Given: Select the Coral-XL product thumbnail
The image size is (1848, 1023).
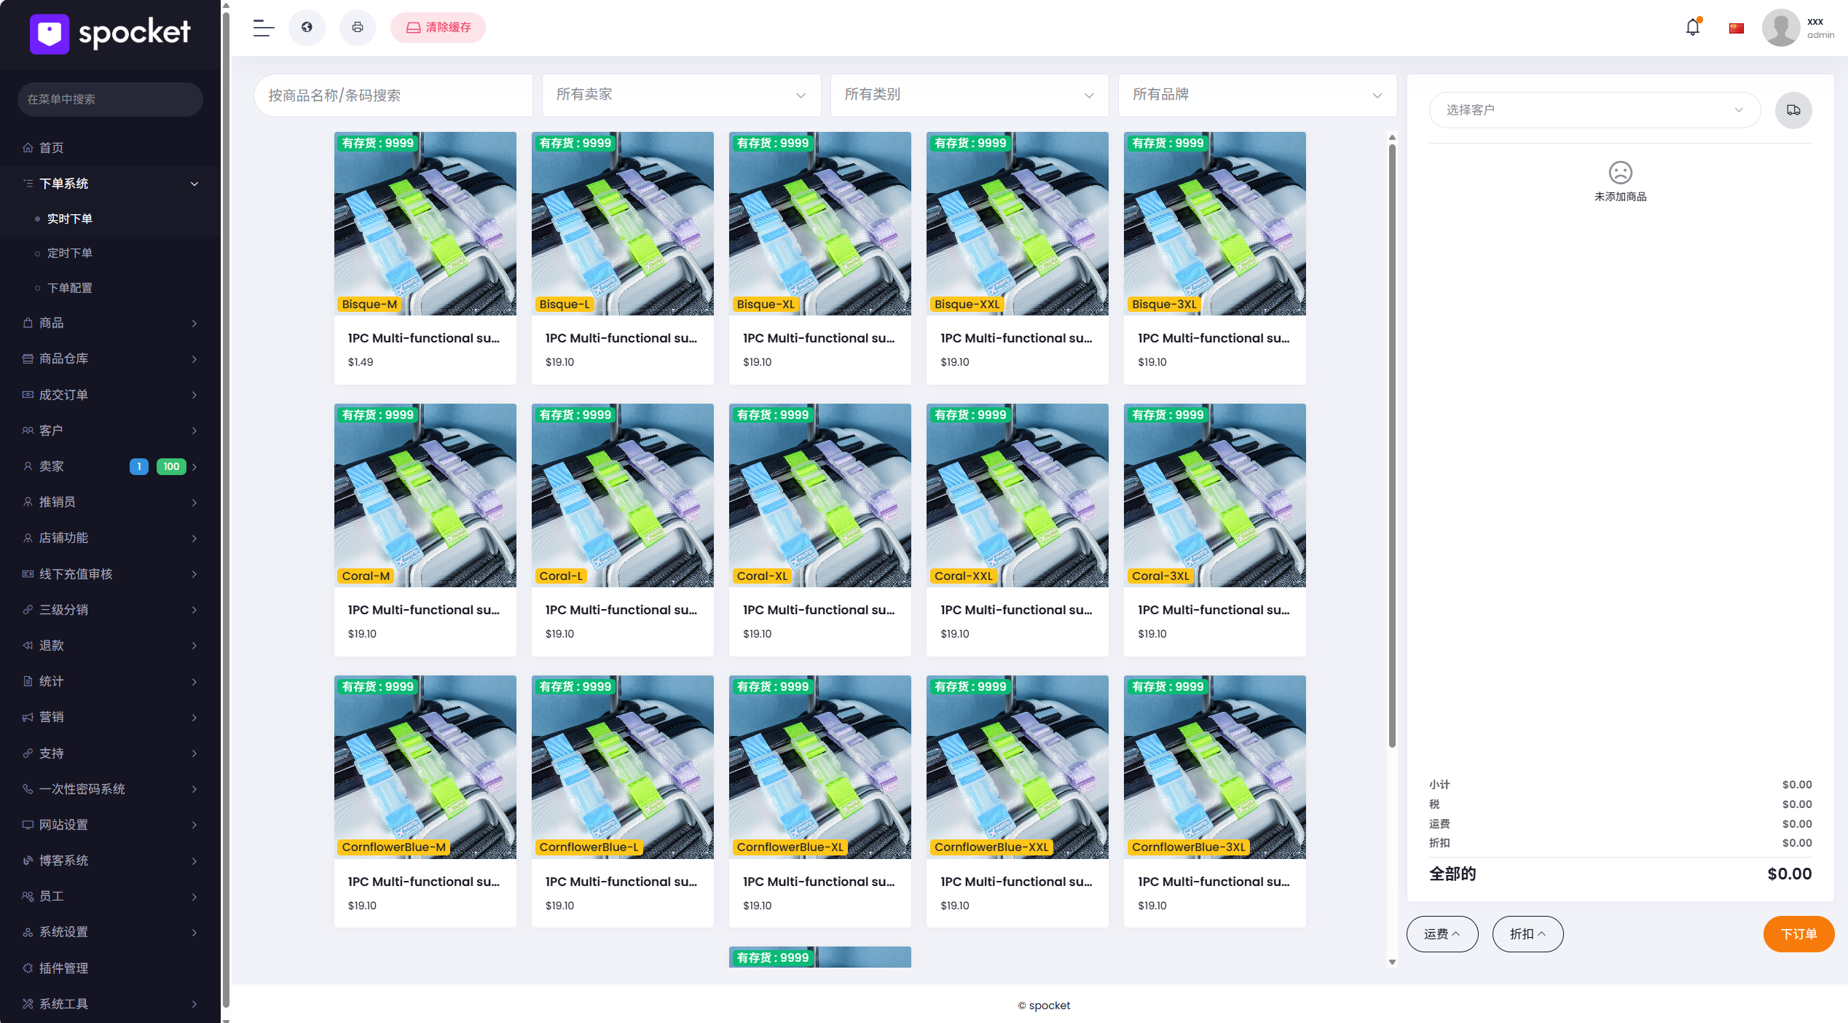Looking at the screenshot, I should [x=819, y=495].
